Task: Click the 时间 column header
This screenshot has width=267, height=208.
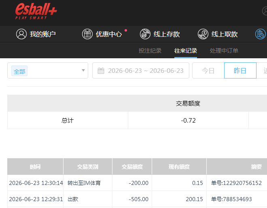Action: (x=35, y=167)
